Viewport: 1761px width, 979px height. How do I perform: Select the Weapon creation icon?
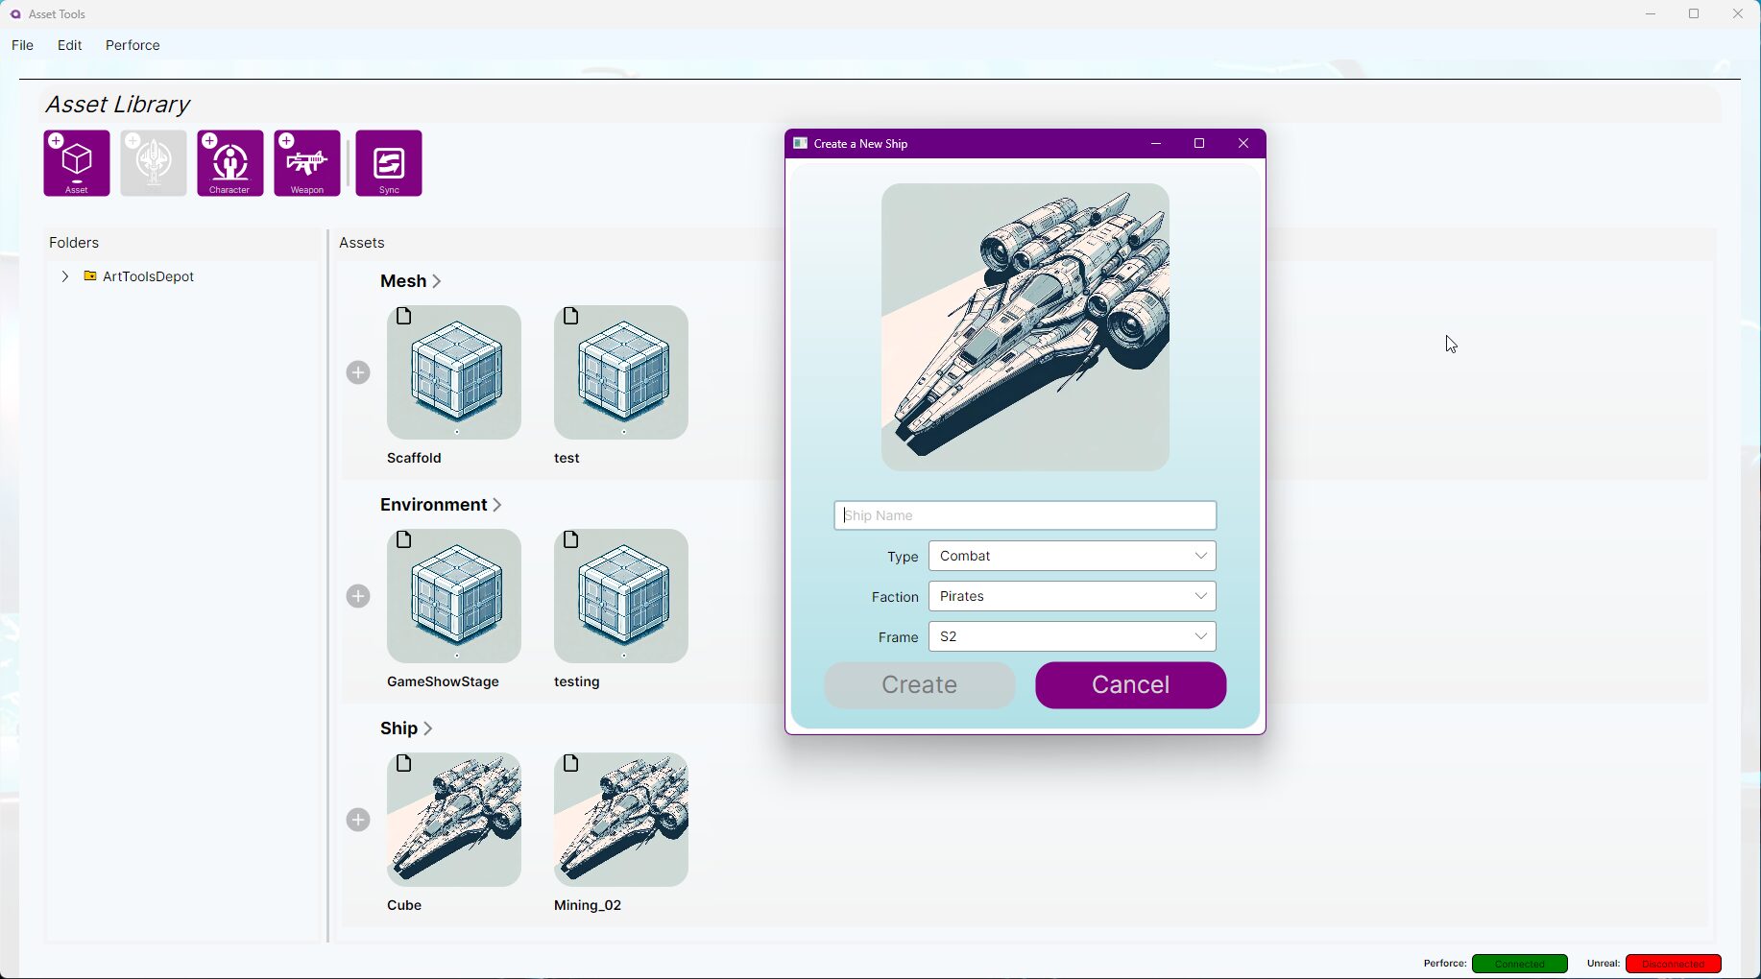pos(307,163)
